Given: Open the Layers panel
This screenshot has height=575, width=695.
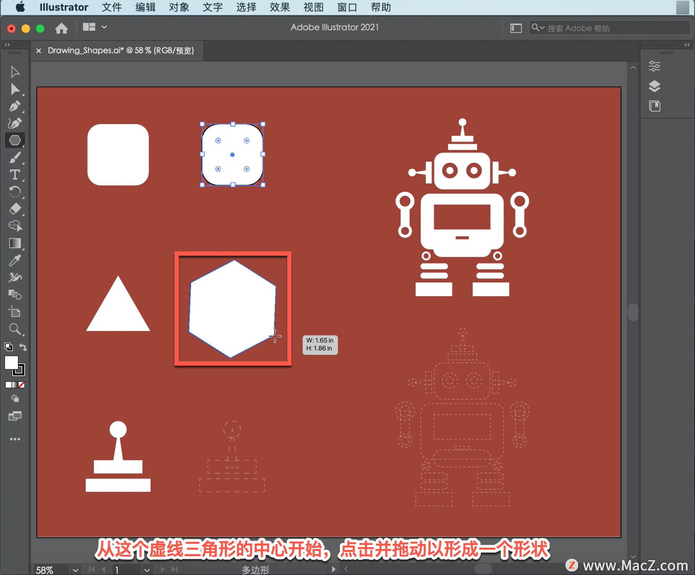Looking at the screenshot, I should (654, 86).
